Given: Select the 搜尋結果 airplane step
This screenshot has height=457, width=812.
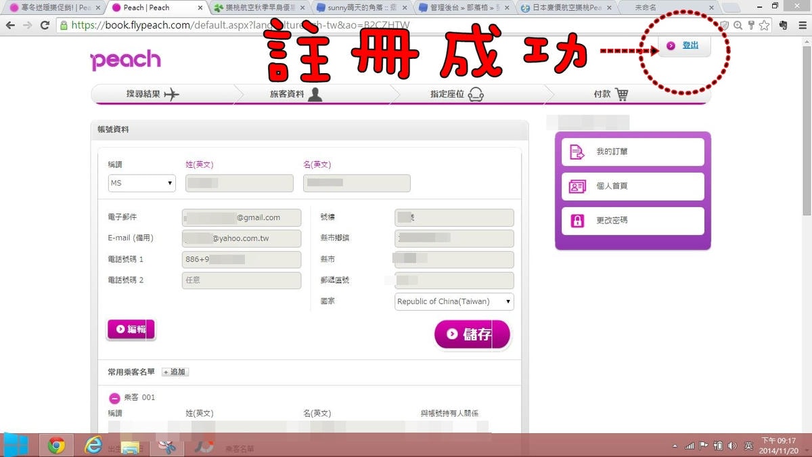Looking at the screenshot, I should point(152,95).
